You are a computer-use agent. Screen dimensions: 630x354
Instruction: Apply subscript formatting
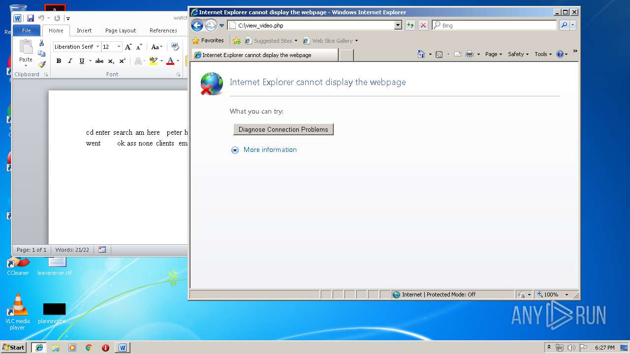tap(111, 61)
